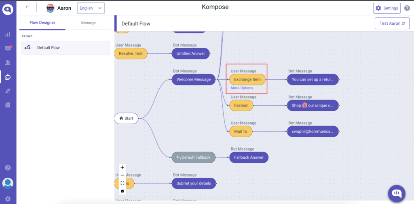Select the Exchange Item node
This screenshot has width=414, height=204.
point(247,79)
